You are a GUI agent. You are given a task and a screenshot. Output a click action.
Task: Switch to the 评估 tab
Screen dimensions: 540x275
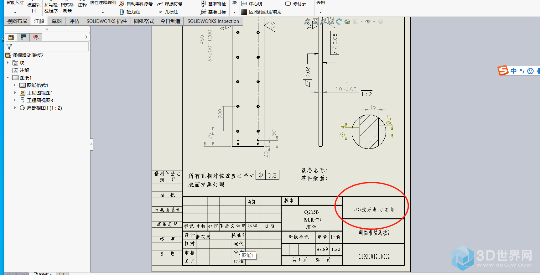[74, 21]
